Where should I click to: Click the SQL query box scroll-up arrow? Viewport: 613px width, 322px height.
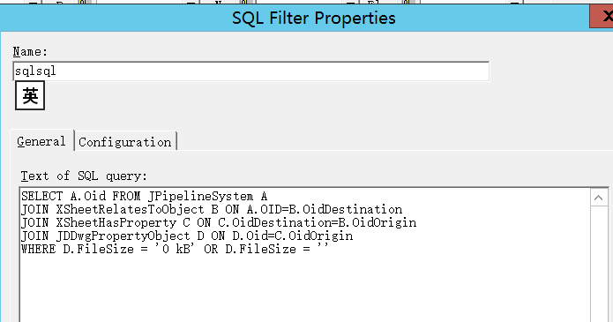coord(599,198)
